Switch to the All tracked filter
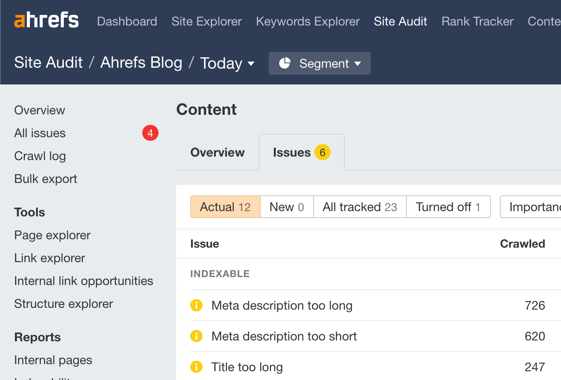The height and width of the screenshot is (380, 561). click(x=359, y=207)
